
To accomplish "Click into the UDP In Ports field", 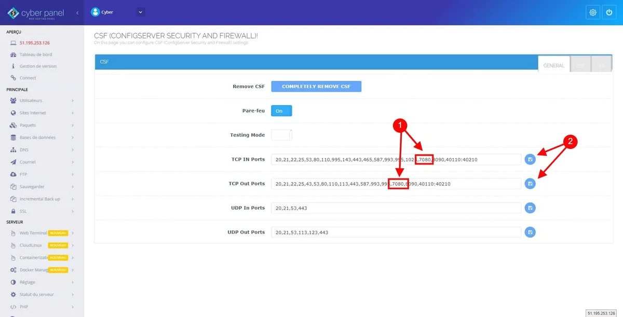I will pos(396,208).
